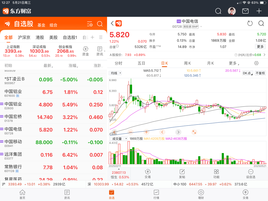The image size is (268, 201).
Task: Add new watchlist group with plus
Action: [92, 37]
